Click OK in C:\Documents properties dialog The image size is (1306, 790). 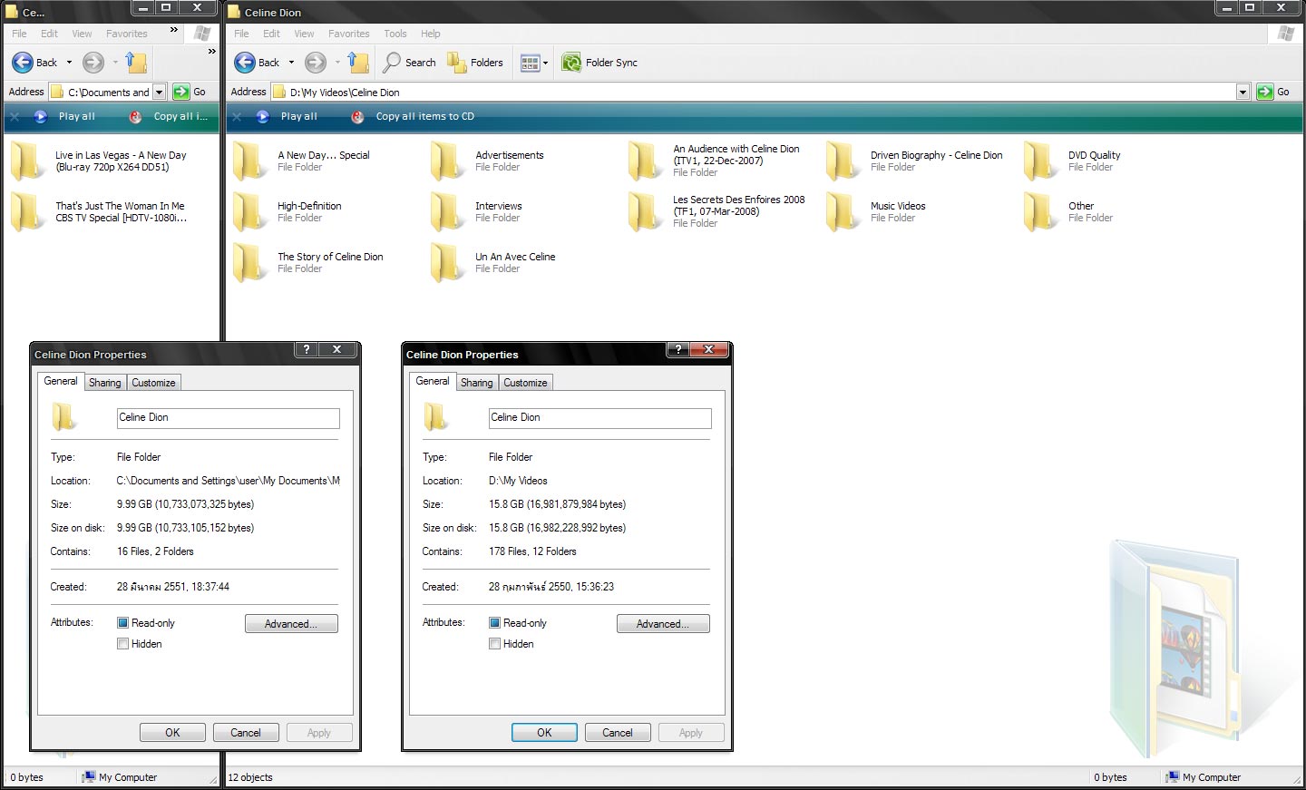172,733
